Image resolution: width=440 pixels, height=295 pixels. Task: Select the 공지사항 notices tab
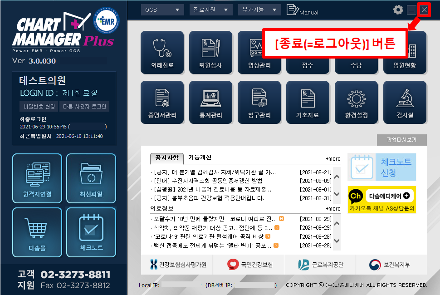tap(166, 158)
